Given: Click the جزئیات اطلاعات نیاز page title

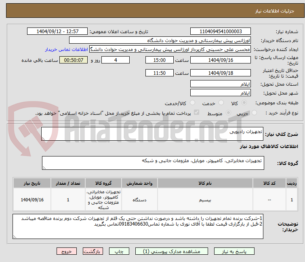Looking at the screenshot, I should tap(275, 11).
